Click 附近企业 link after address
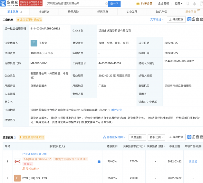 (117, 110)
